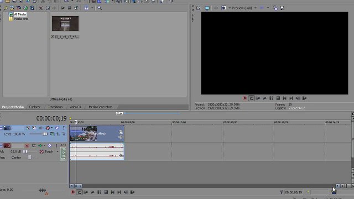
Task: Copy Snapshot to Clipboard icon
Action: pos(275,8)
